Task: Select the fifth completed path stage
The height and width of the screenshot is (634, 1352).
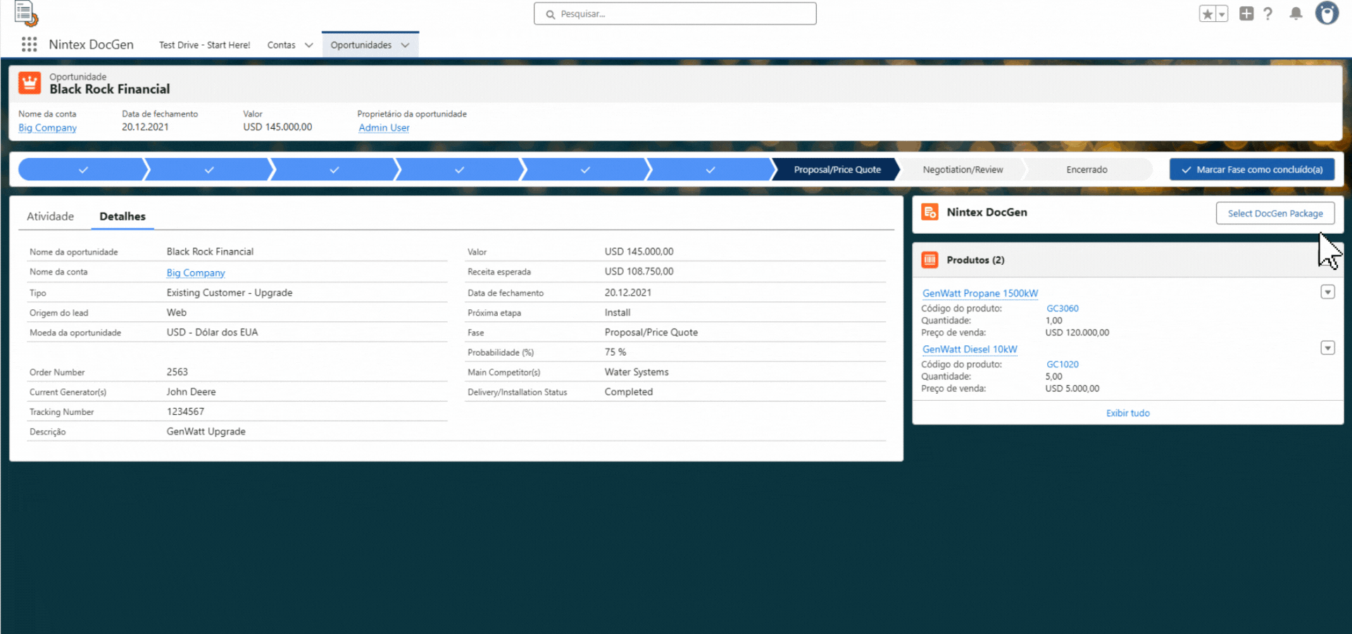Action: tap(584, 170)
